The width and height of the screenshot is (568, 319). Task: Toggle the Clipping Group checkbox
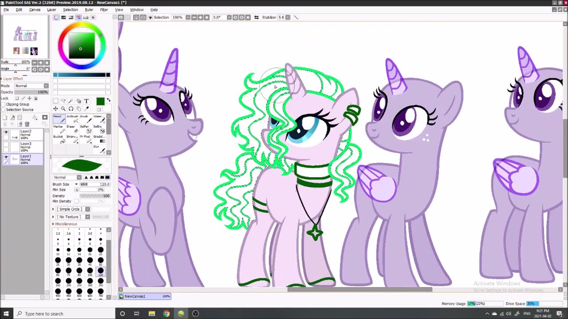3,104
